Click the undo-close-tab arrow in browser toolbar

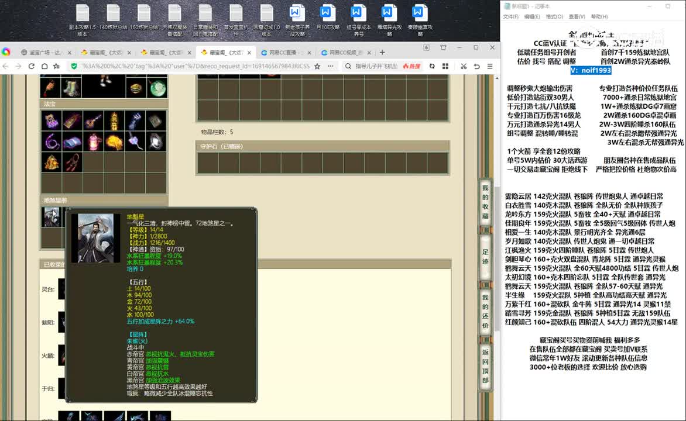pos(477,66)
